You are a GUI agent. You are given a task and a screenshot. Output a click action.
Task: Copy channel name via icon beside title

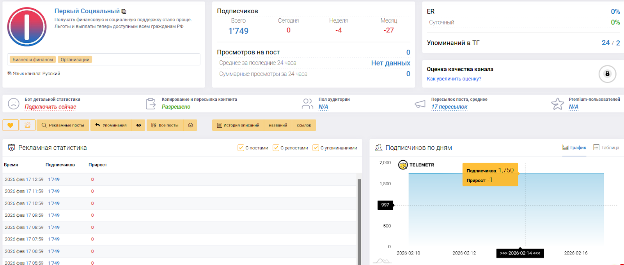(x=124, y=12)
